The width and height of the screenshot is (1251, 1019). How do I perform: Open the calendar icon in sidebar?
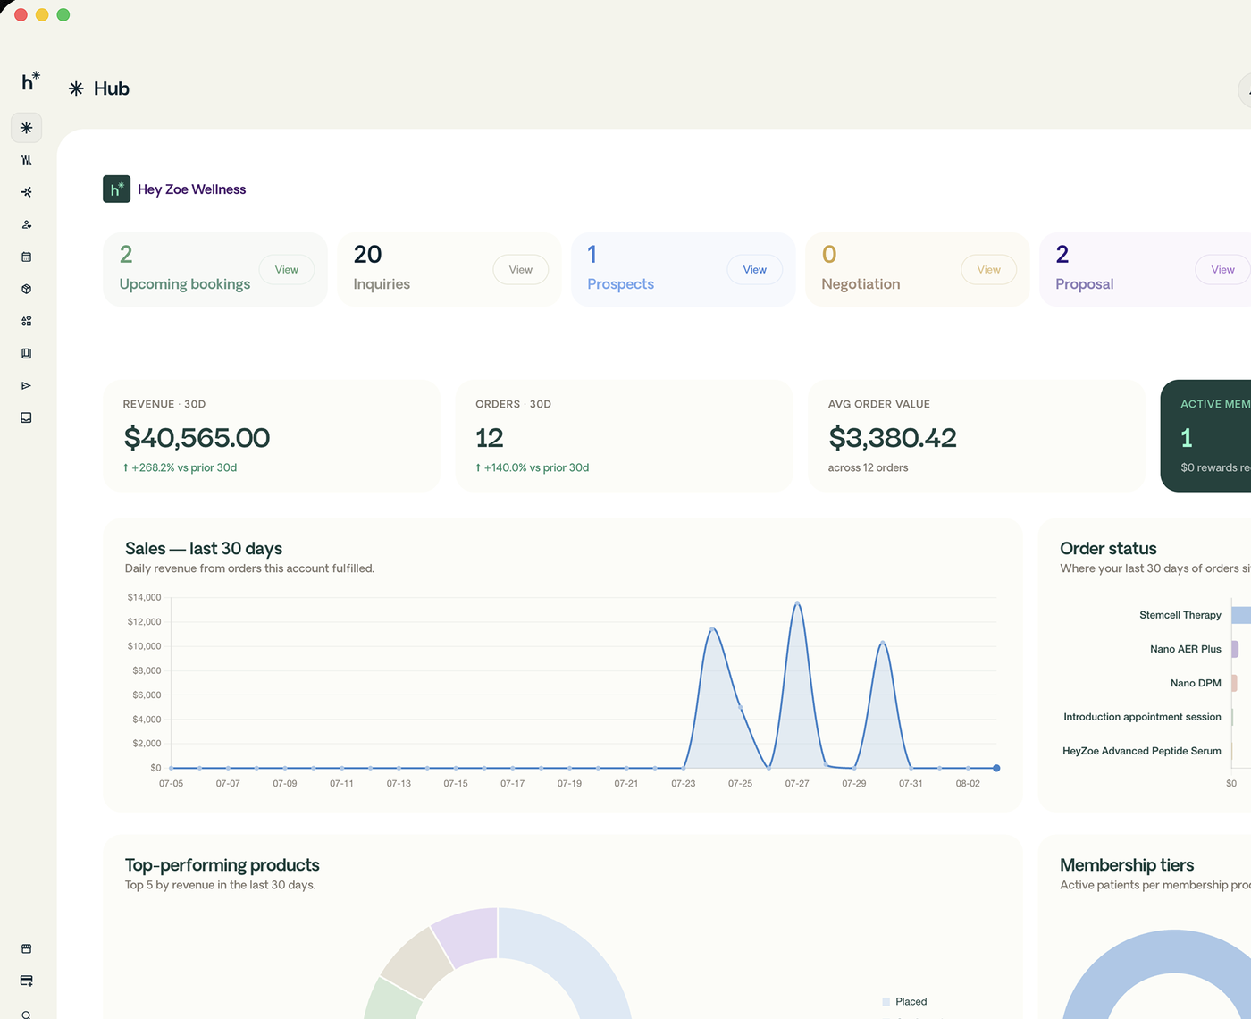pos(26,257)
